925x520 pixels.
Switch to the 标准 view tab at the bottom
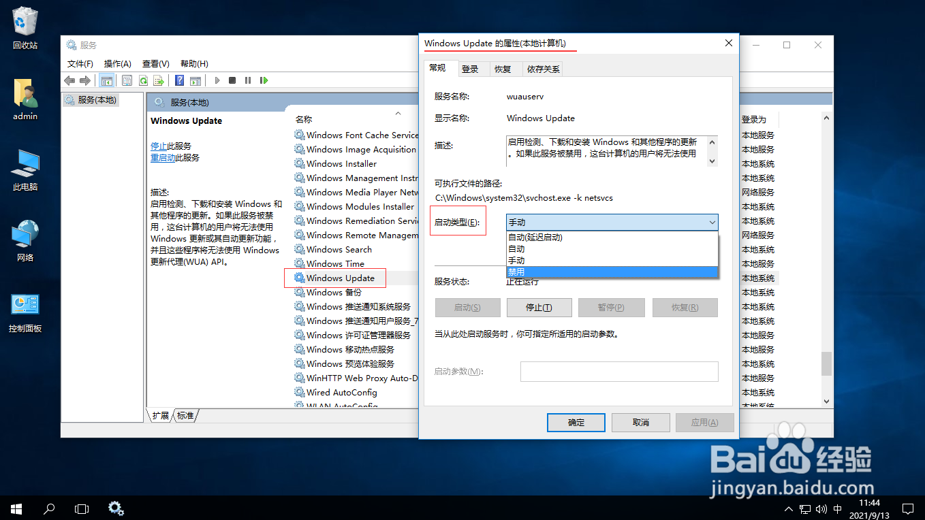pyautogui.click(x=185, y=415)
